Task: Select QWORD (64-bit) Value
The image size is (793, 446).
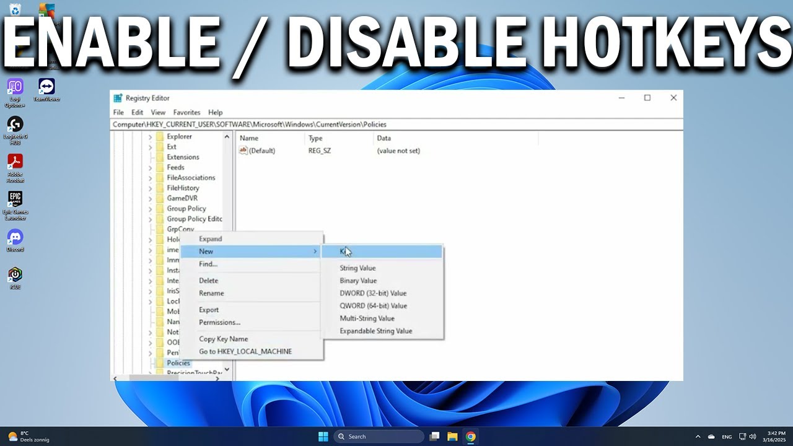Action: pos(382,305)
